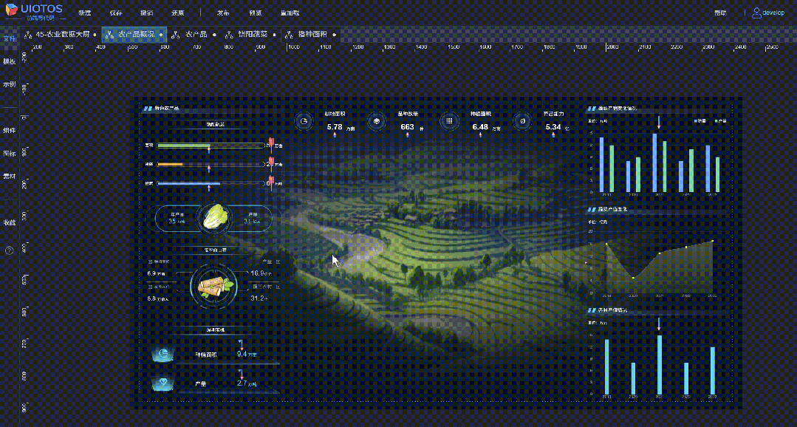
Task: Click the tree icon on 农产品 tab
Action: (x=176, y=35)
